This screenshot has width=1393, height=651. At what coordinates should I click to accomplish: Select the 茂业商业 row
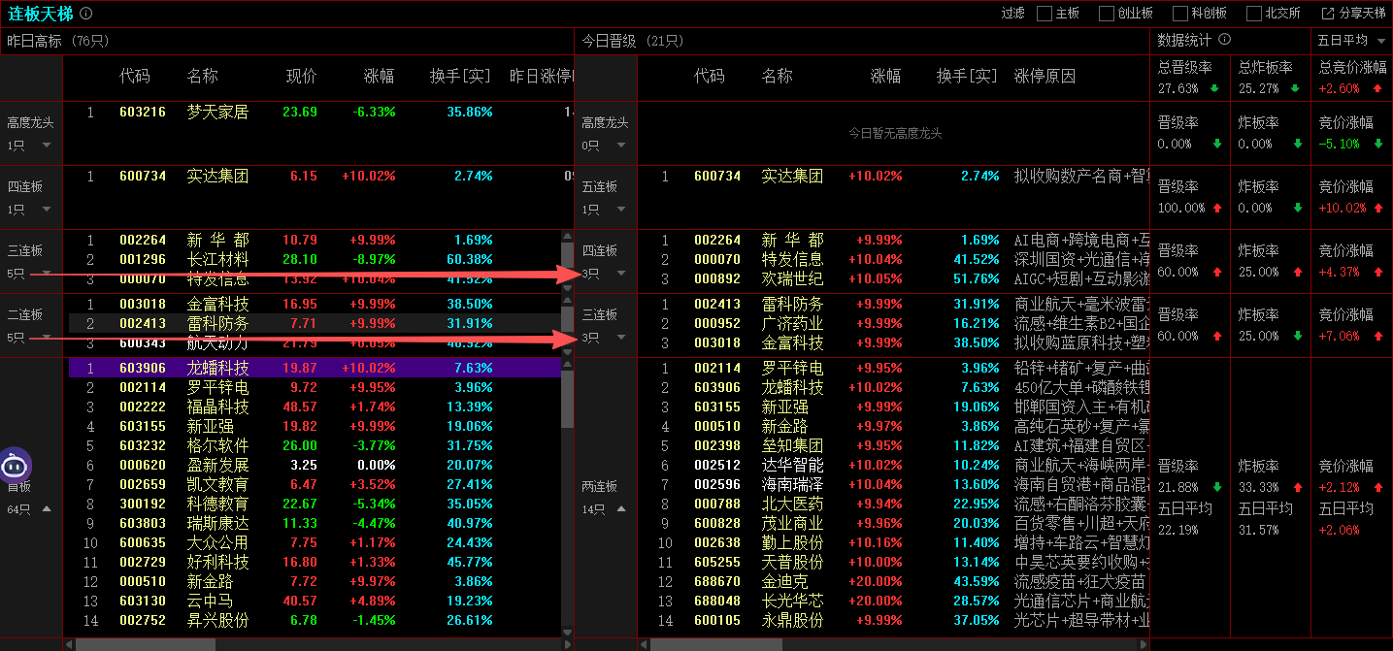pos(894,524)
